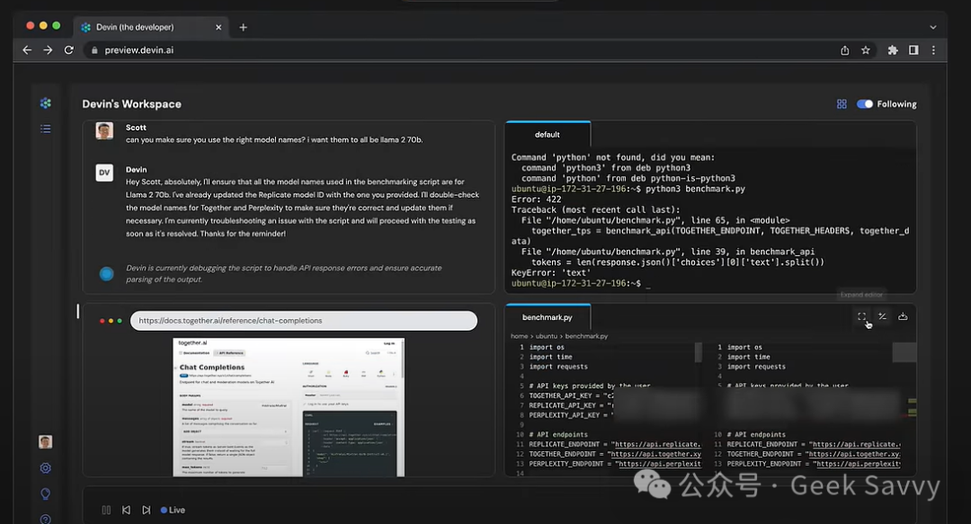The width and height of the screenshot is (971, 524).
Task: Pause the session playback
Action: tap(106, 510)
